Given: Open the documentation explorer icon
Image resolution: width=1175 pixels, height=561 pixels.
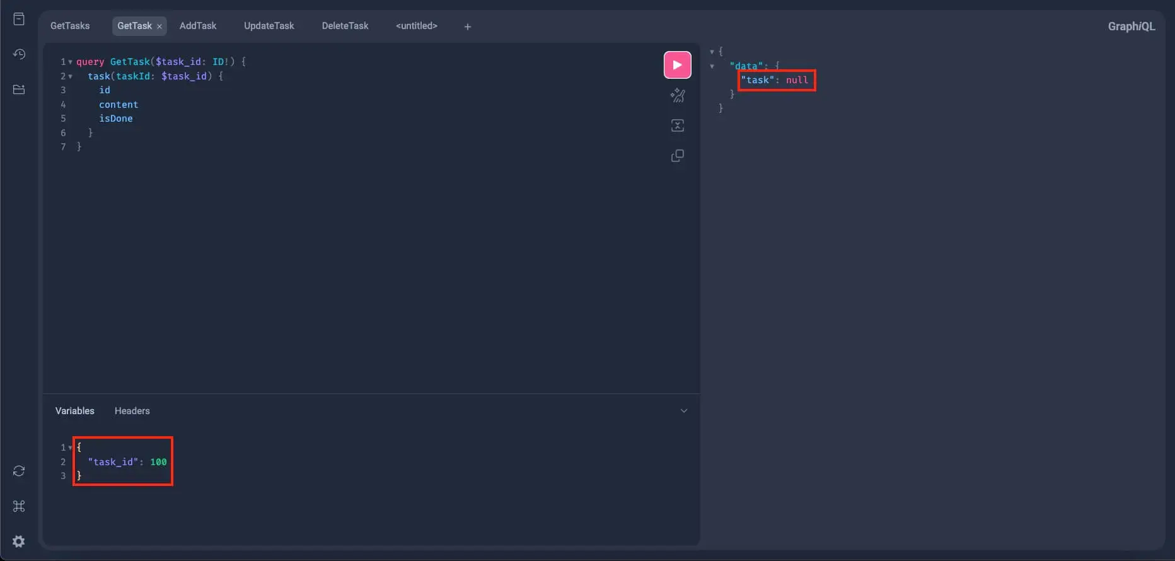Looking at the screenshot, I should [x=19, y=19].
